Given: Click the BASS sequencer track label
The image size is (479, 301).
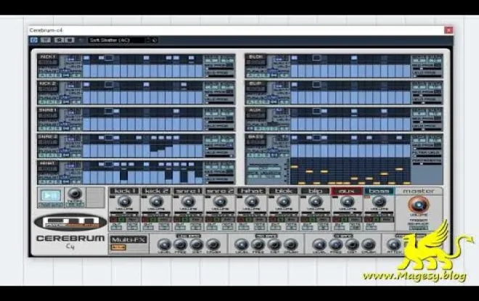Looking at the screenshot, I should coord(256,136).
